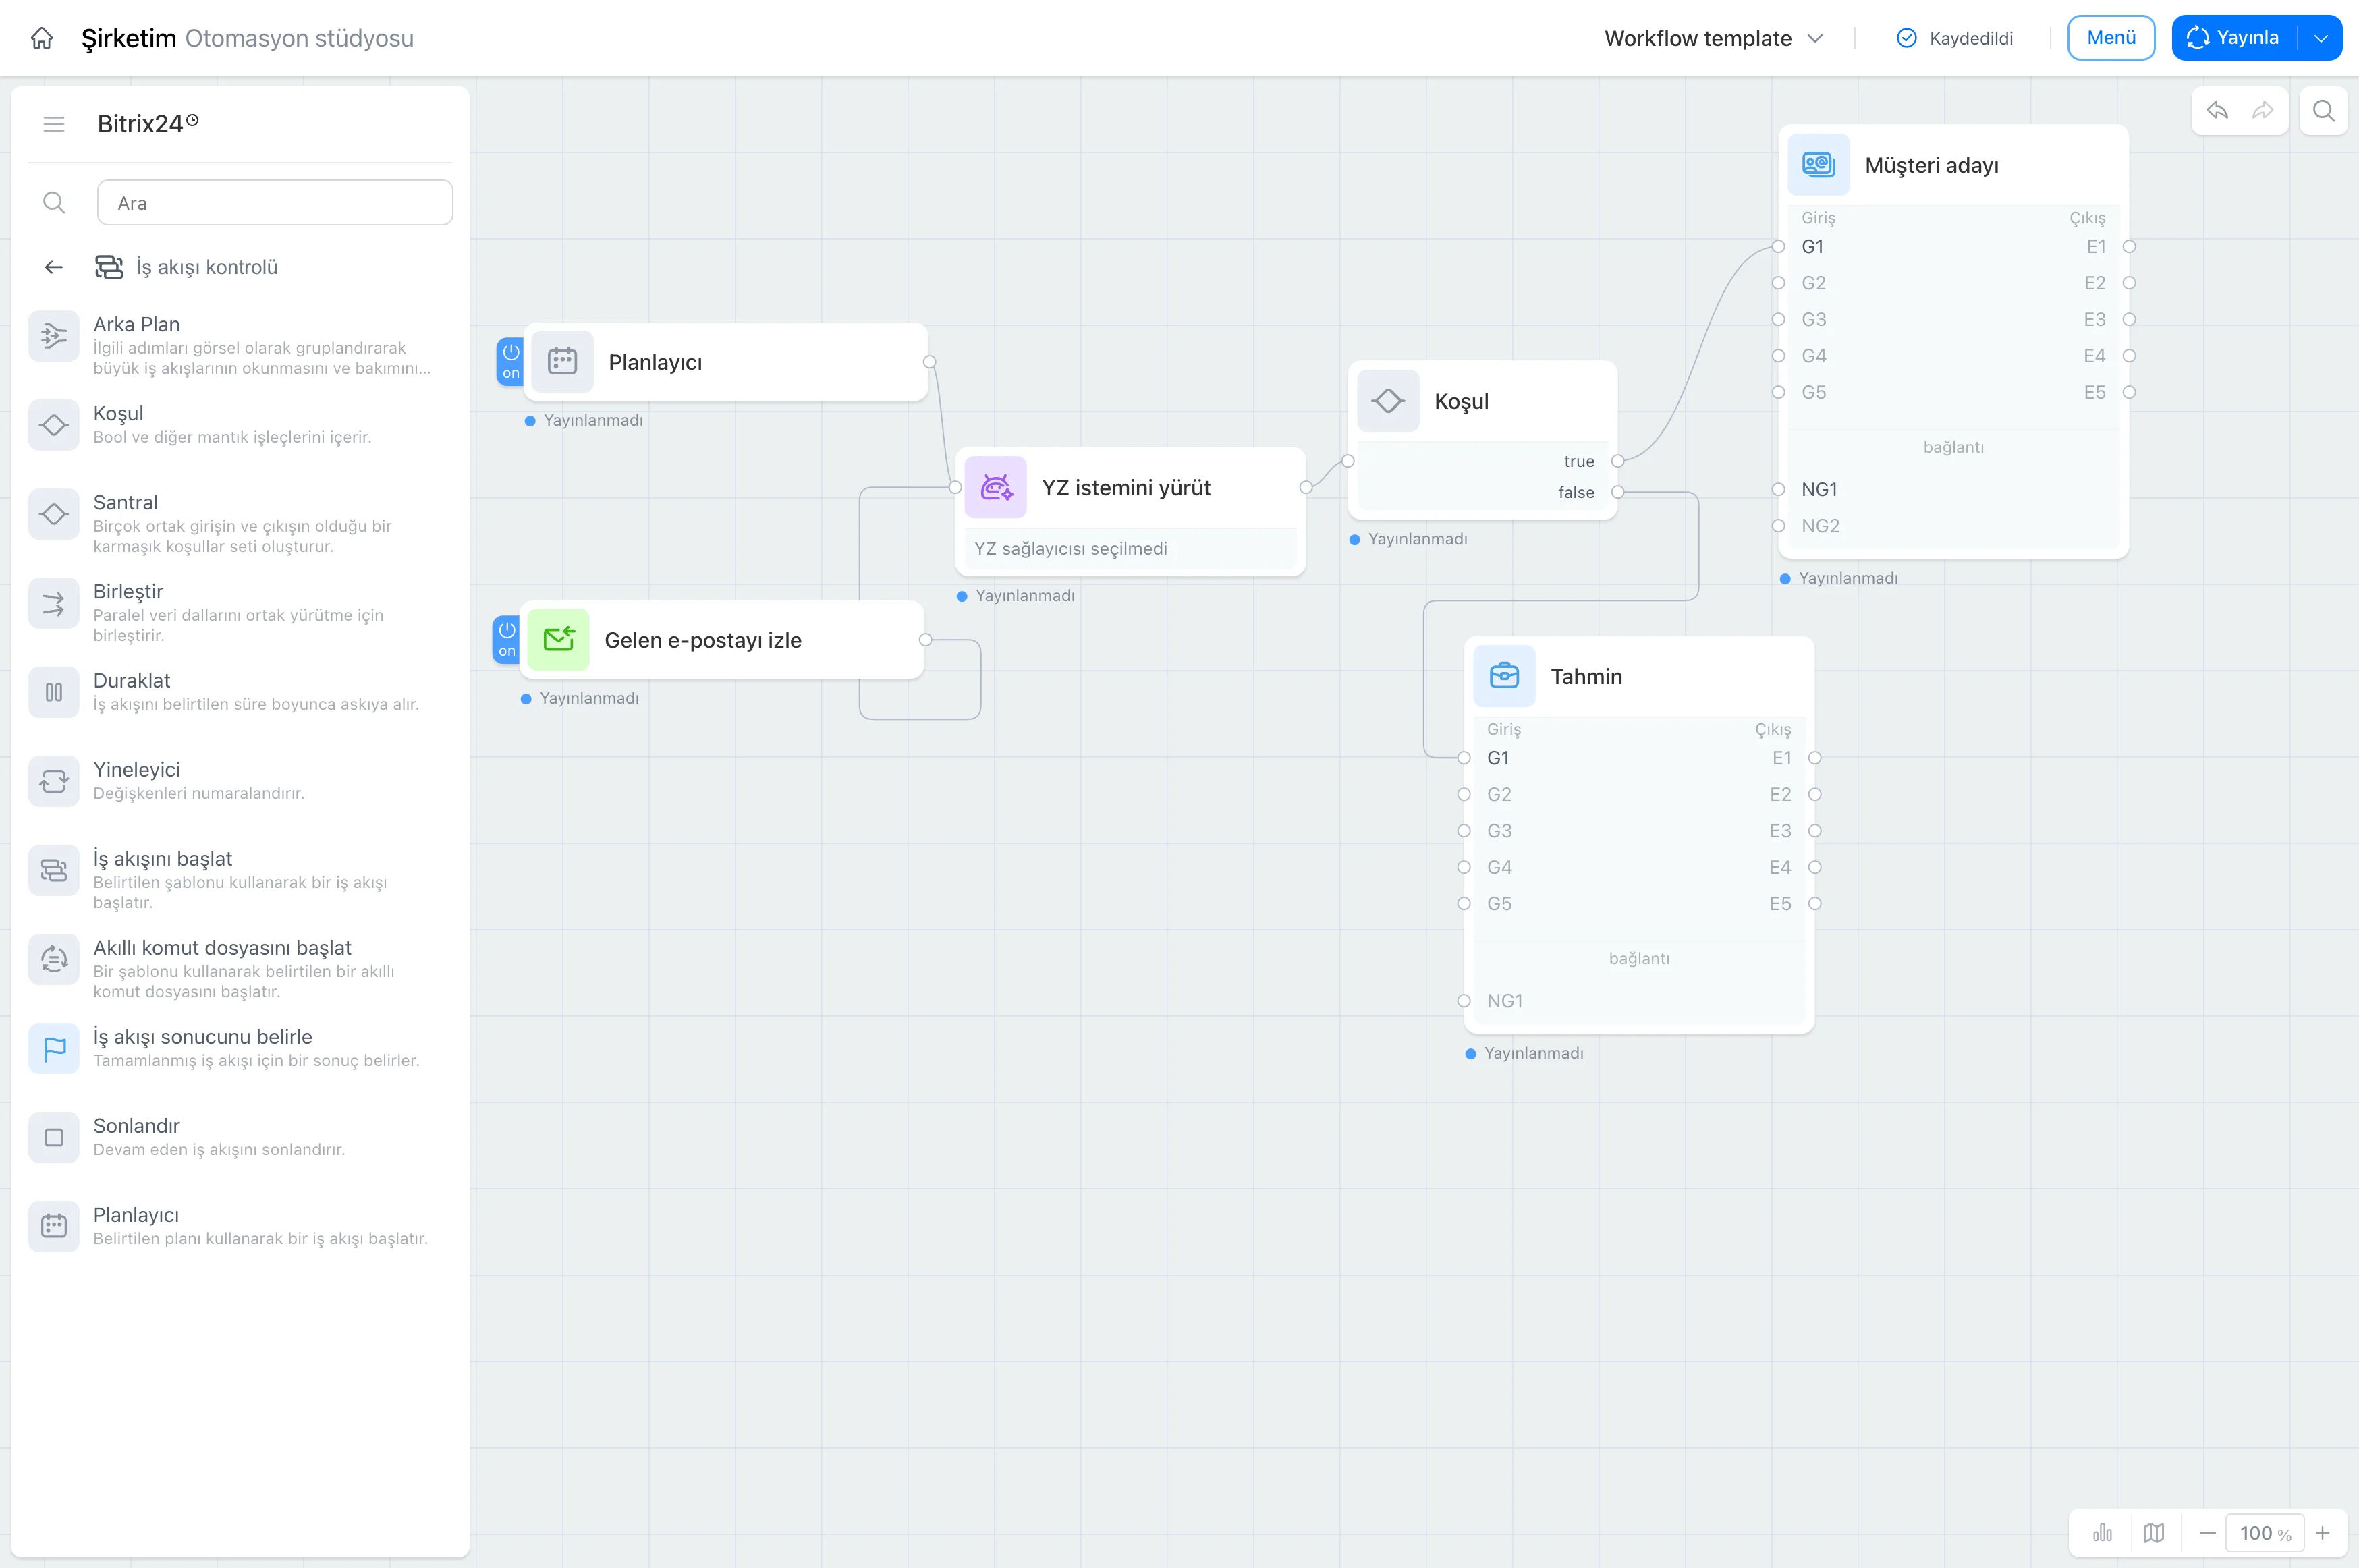Select the Birleştir block icon
Image resolution: width=2359 pixels, height=1568 pixels.
point(54,603)
